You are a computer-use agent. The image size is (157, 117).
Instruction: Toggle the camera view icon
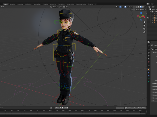[x=144, y=29]
